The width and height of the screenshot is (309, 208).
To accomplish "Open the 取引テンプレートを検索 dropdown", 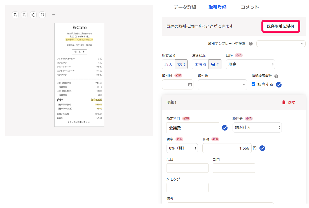I will pos(281,44).
